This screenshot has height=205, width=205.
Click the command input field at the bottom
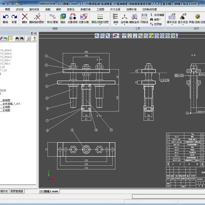[169, 196]
